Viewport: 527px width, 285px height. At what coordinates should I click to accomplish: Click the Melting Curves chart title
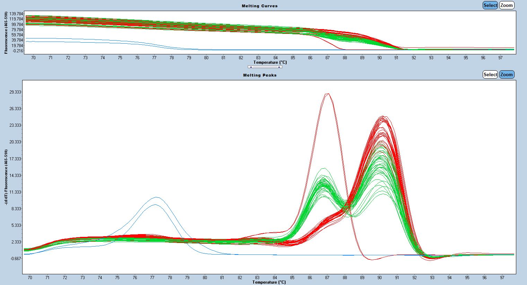click(260, 6)
